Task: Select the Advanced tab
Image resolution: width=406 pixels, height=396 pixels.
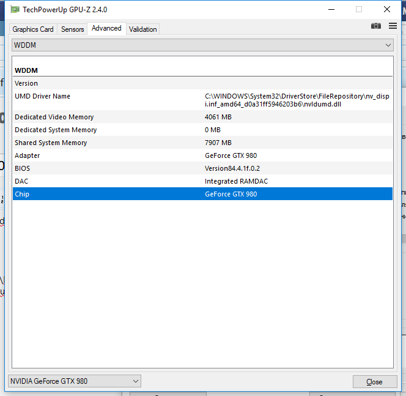Action: pyautogui.click(x=106, y=28)
